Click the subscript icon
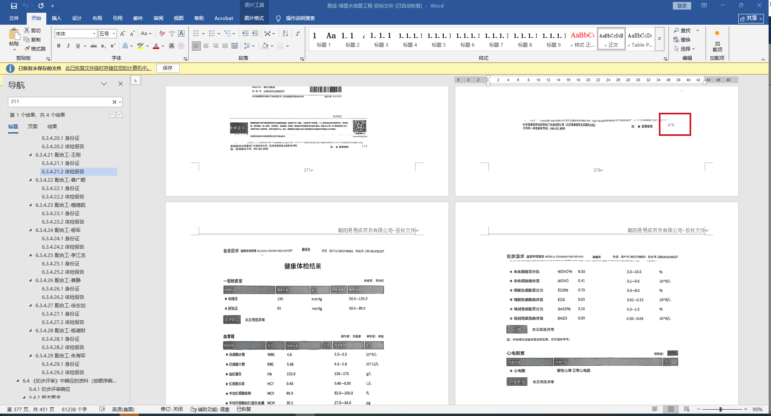771x416 pixels. tap(103, 46)
